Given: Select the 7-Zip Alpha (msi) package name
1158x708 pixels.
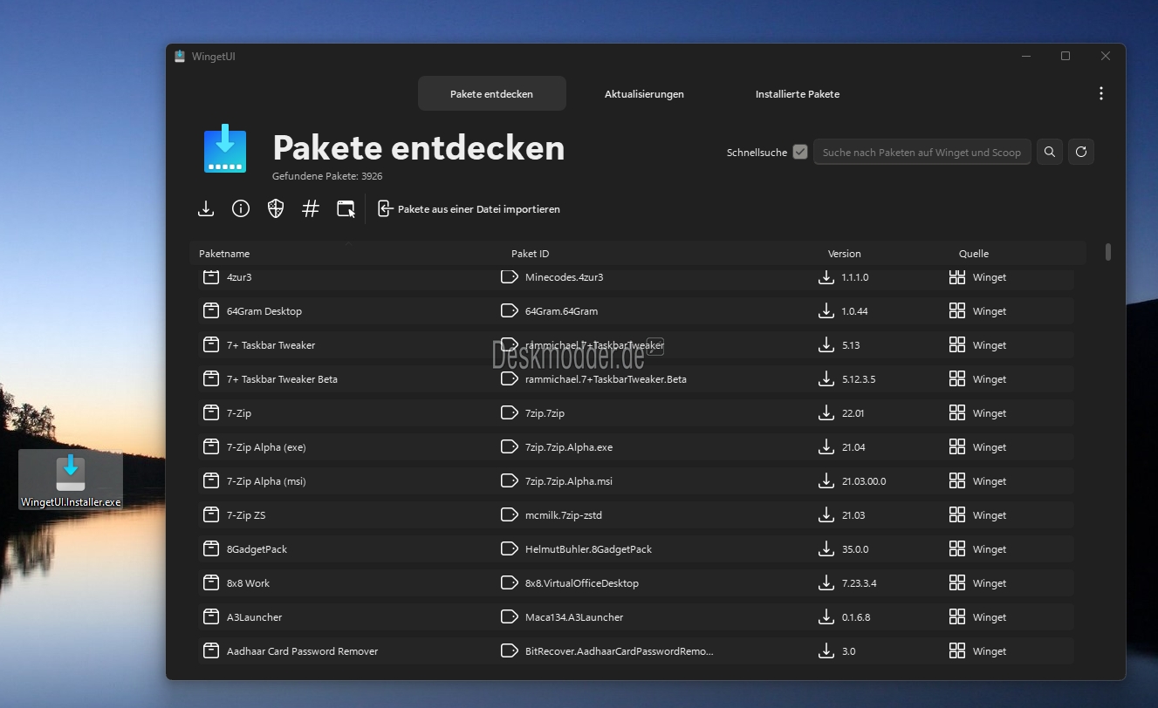Looking at the screenshot, I should (266, 481).
